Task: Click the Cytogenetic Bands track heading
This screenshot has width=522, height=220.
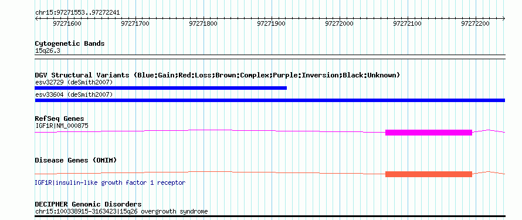Action: tap(70, 43)
